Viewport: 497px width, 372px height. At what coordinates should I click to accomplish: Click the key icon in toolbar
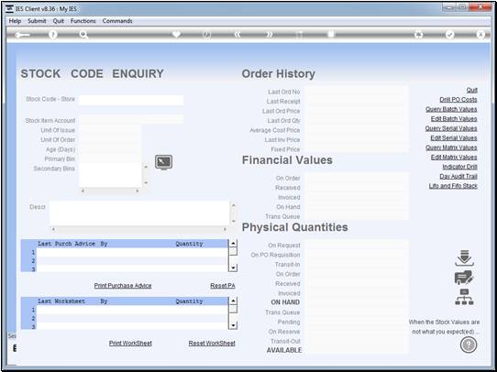pyautogui.click(x=22, y=35)
